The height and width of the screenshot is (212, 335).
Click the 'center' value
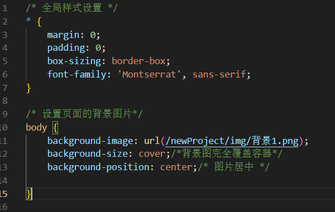(x=176, y=167)
